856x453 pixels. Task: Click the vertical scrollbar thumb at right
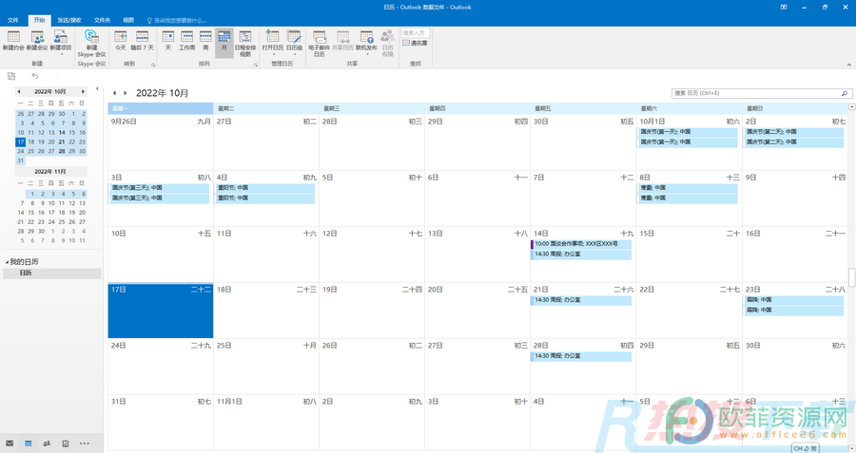click(851, 276)
